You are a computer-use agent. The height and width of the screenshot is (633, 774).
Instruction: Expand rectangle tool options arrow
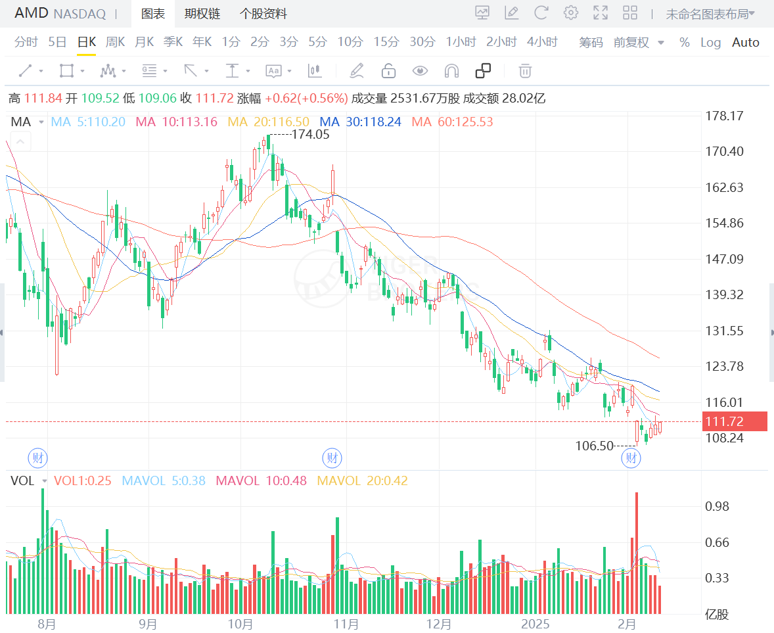pos(82,71)
